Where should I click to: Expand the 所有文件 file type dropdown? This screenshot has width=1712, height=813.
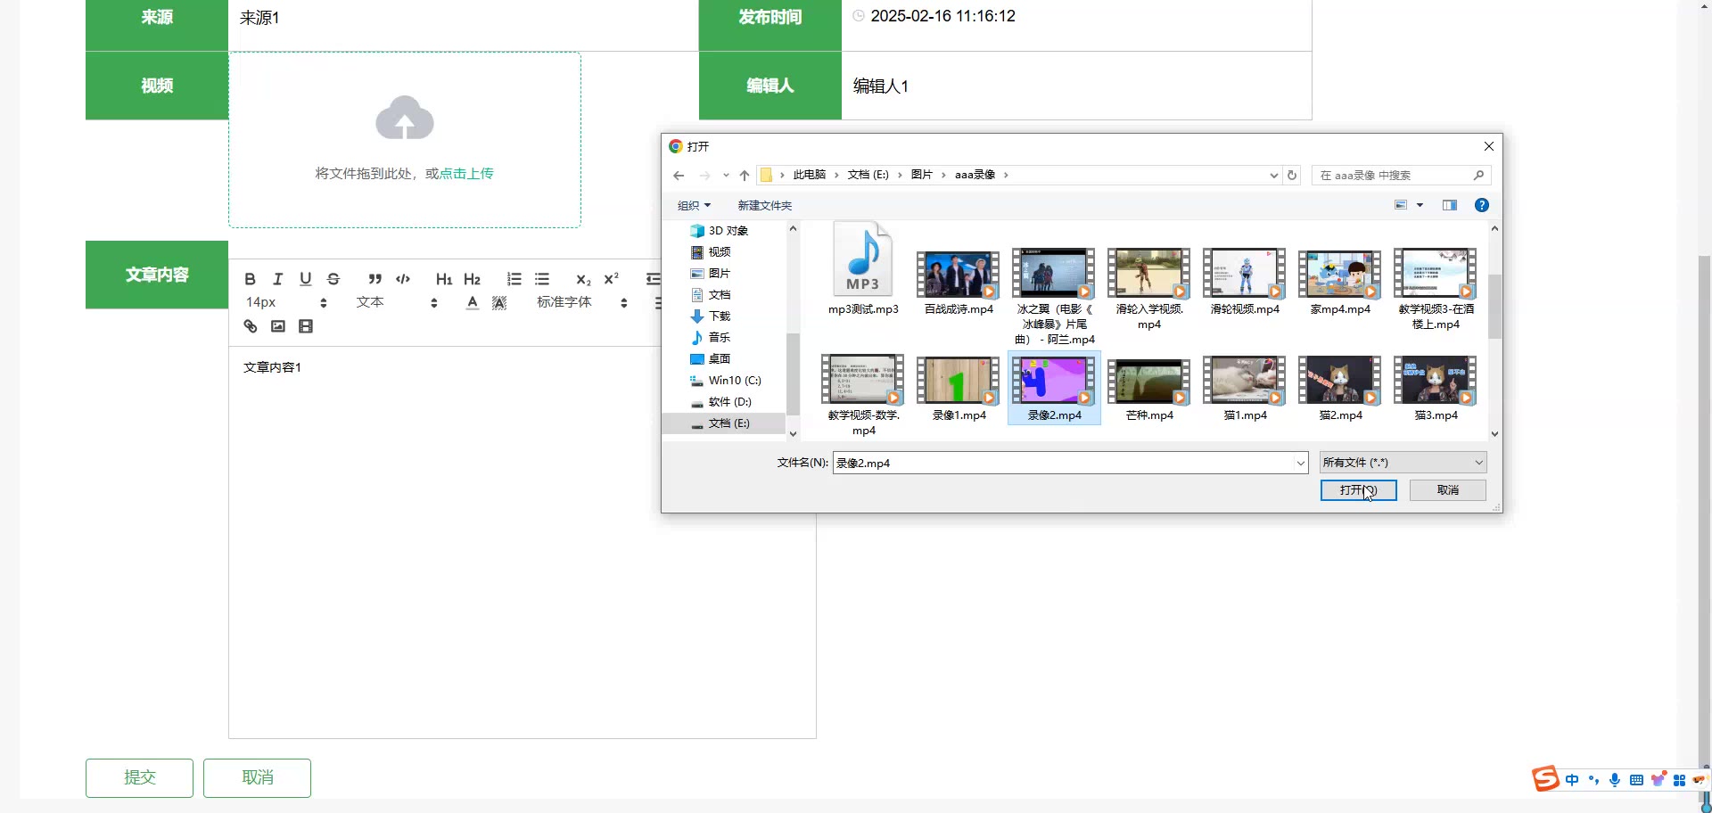pos(1403,463)
